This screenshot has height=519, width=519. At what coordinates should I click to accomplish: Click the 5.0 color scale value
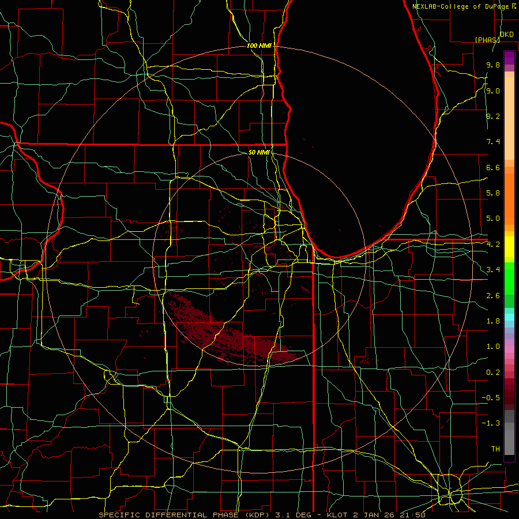[493, 219]
